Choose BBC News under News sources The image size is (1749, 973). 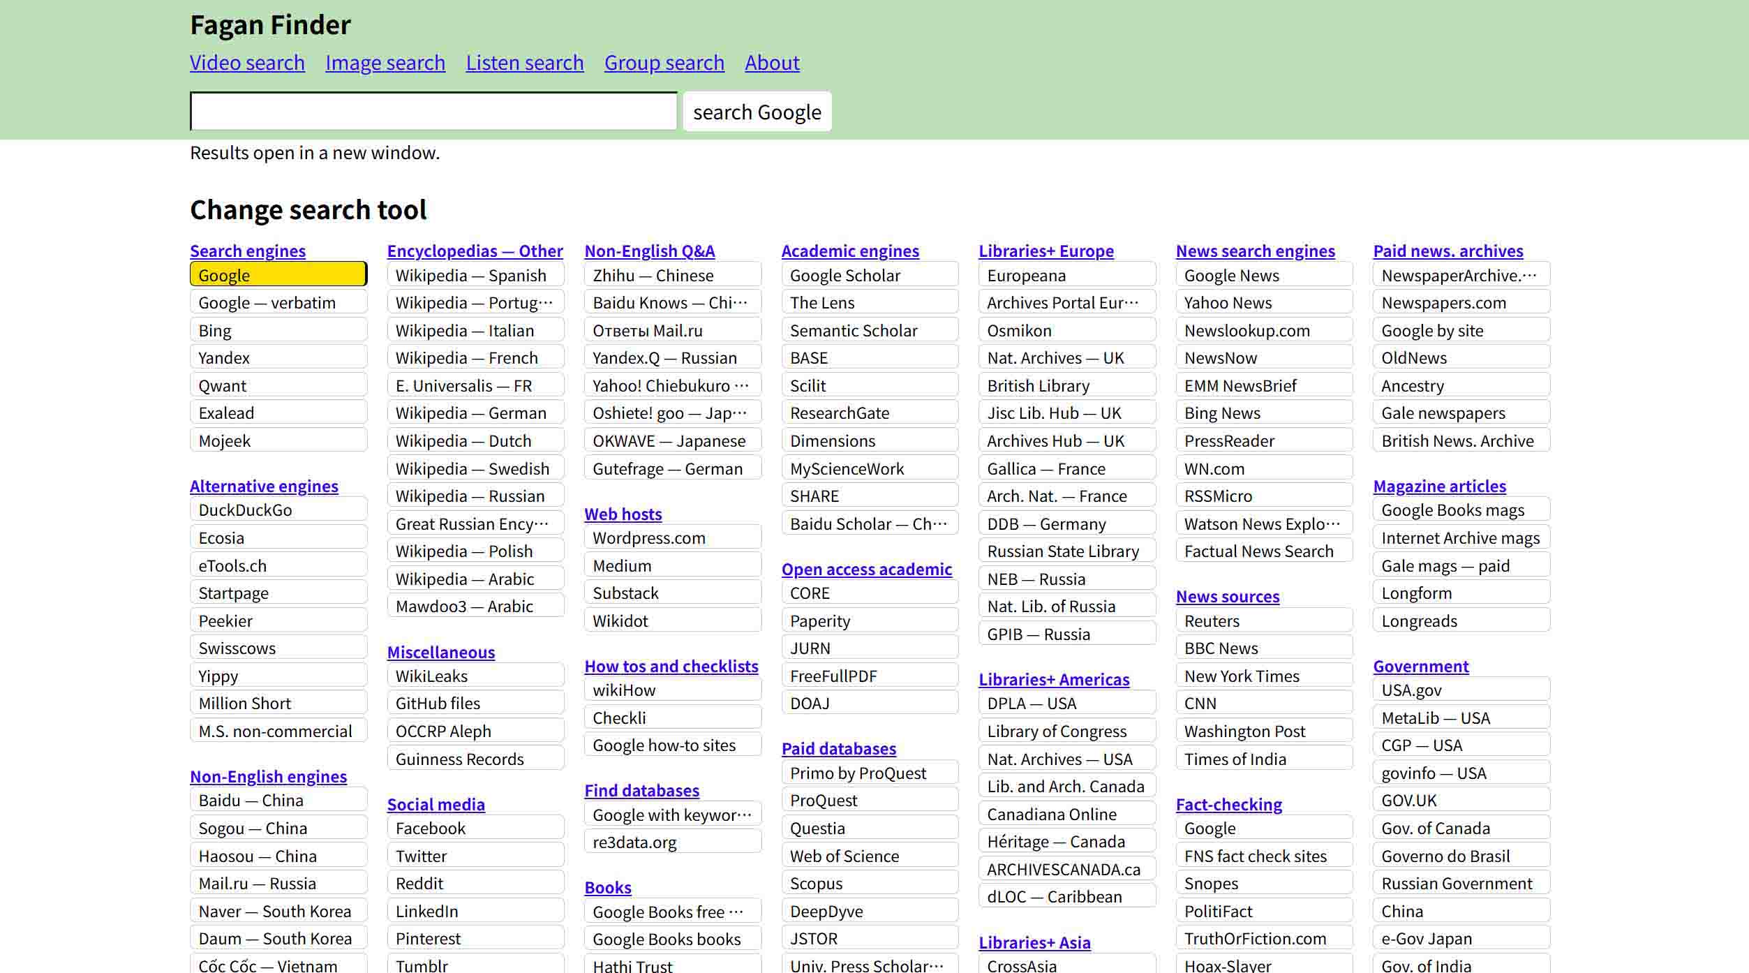(1265, 648)
